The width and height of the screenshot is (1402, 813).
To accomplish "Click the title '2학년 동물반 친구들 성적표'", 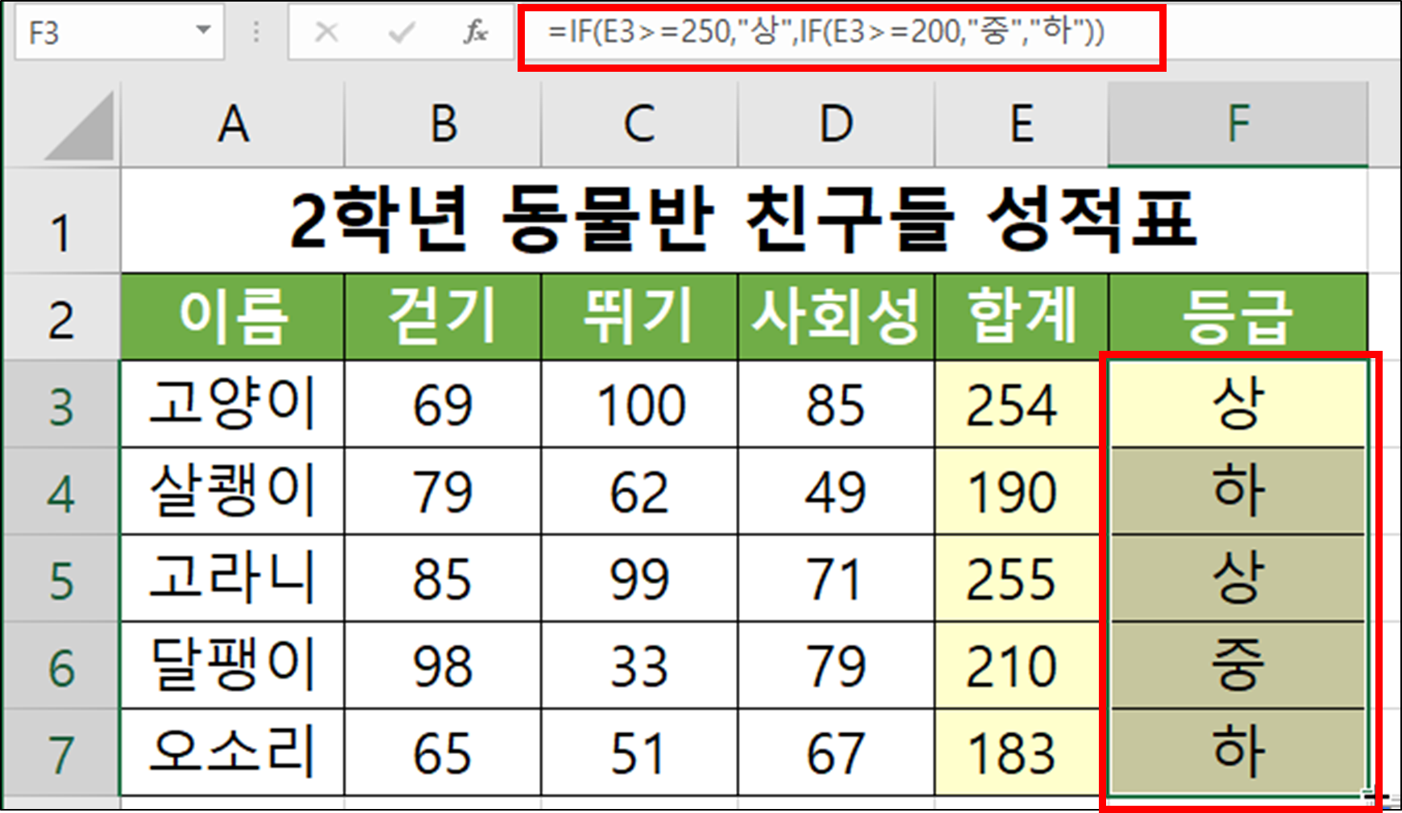I will [744, 220].
